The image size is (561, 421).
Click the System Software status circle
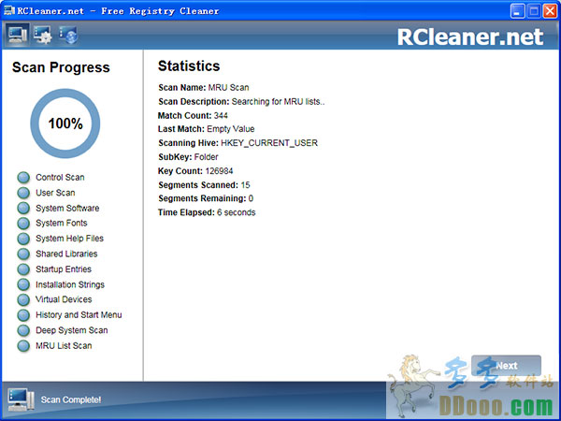point(23,208)
